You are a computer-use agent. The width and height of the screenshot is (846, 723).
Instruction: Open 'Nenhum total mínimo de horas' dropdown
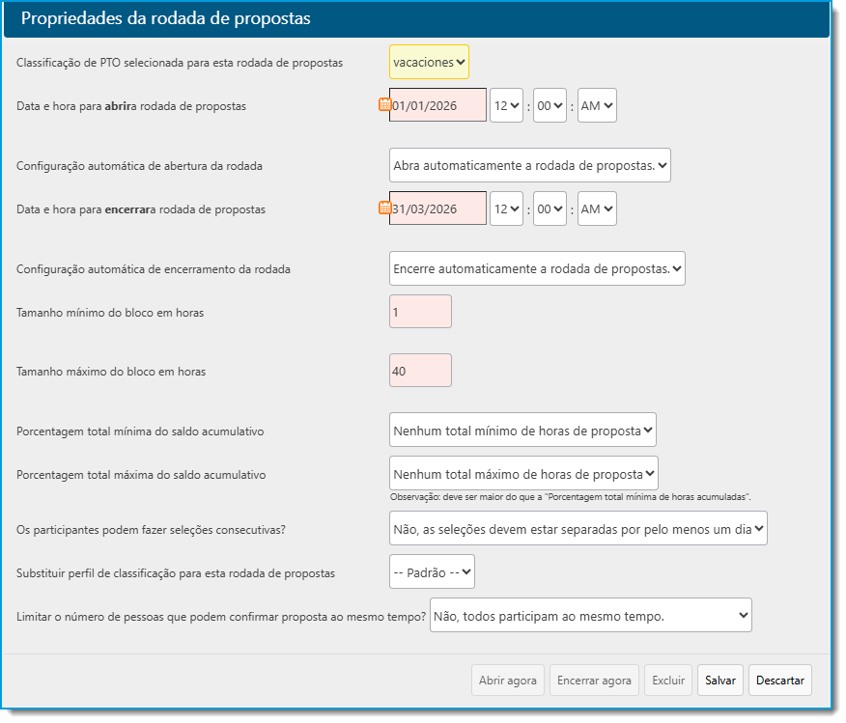[522, 430]
